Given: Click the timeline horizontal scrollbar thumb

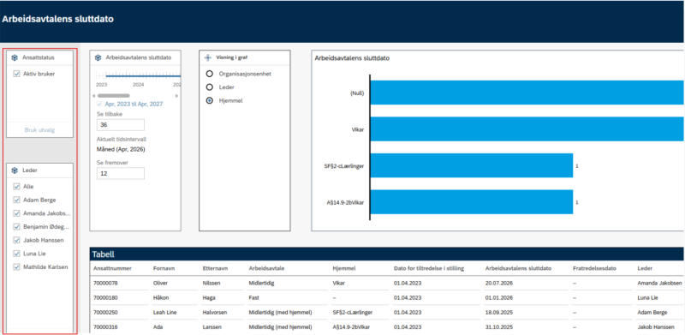Looking at the screenshot, I should [x=114, y=95].
